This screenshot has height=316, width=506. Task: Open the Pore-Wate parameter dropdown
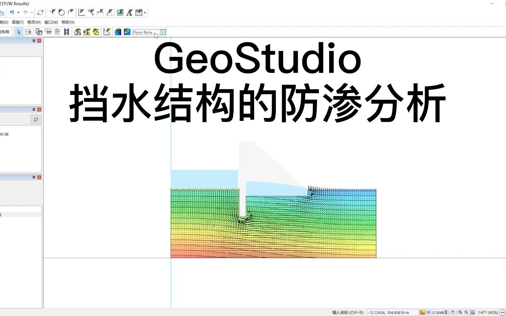click(163, 32)
